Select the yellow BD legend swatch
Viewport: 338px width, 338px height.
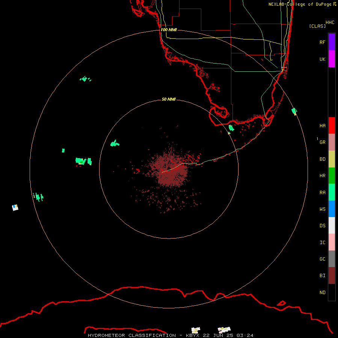332,159
